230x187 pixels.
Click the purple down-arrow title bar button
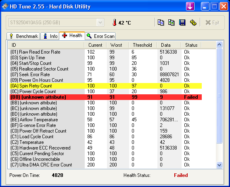coord(190,6)
